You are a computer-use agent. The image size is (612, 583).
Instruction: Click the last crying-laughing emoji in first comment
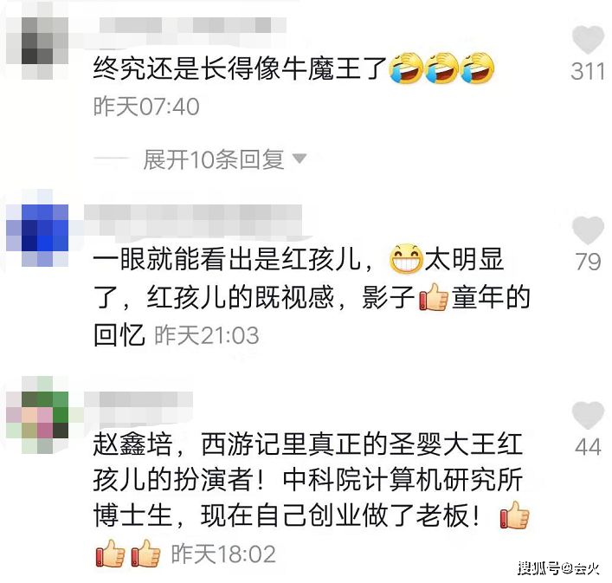tap(477, 68)
